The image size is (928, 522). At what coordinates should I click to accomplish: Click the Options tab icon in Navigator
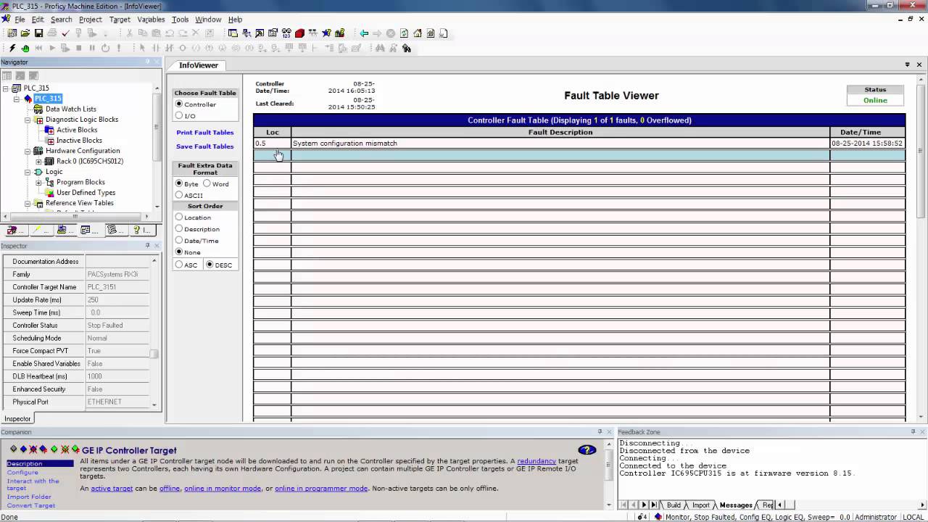point(12,230)
